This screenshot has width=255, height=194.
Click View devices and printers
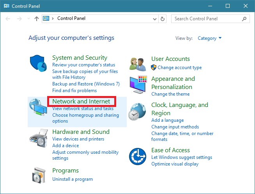[78, 139]
